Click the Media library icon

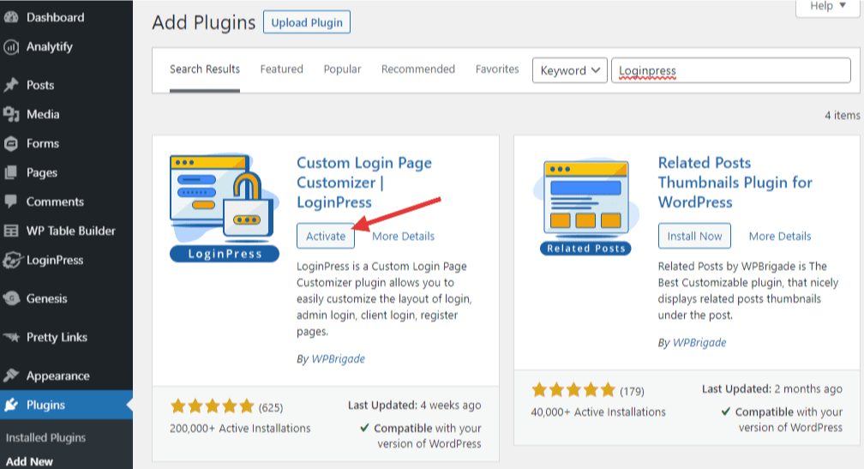[x=11, y=114]
